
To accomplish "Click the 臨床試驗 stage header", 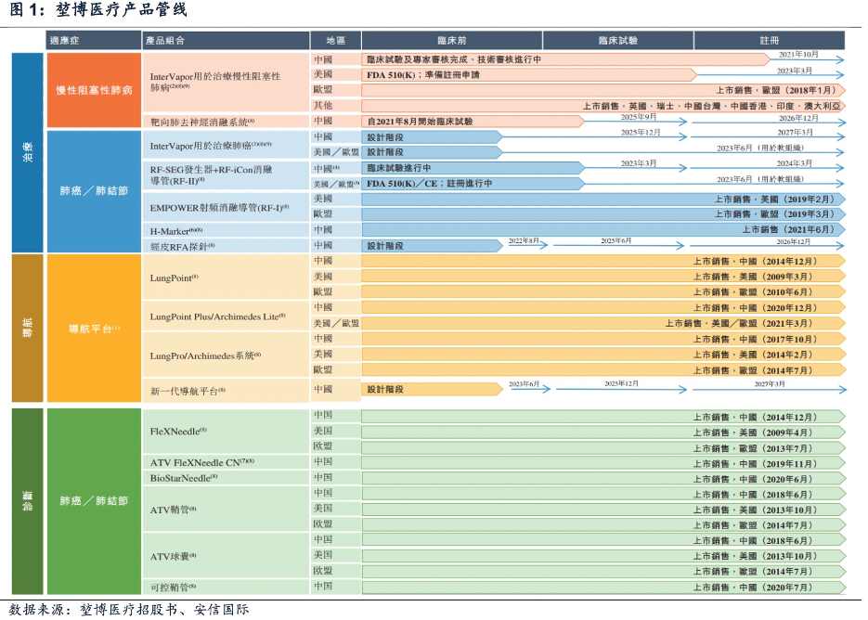I will coord(617,41).
